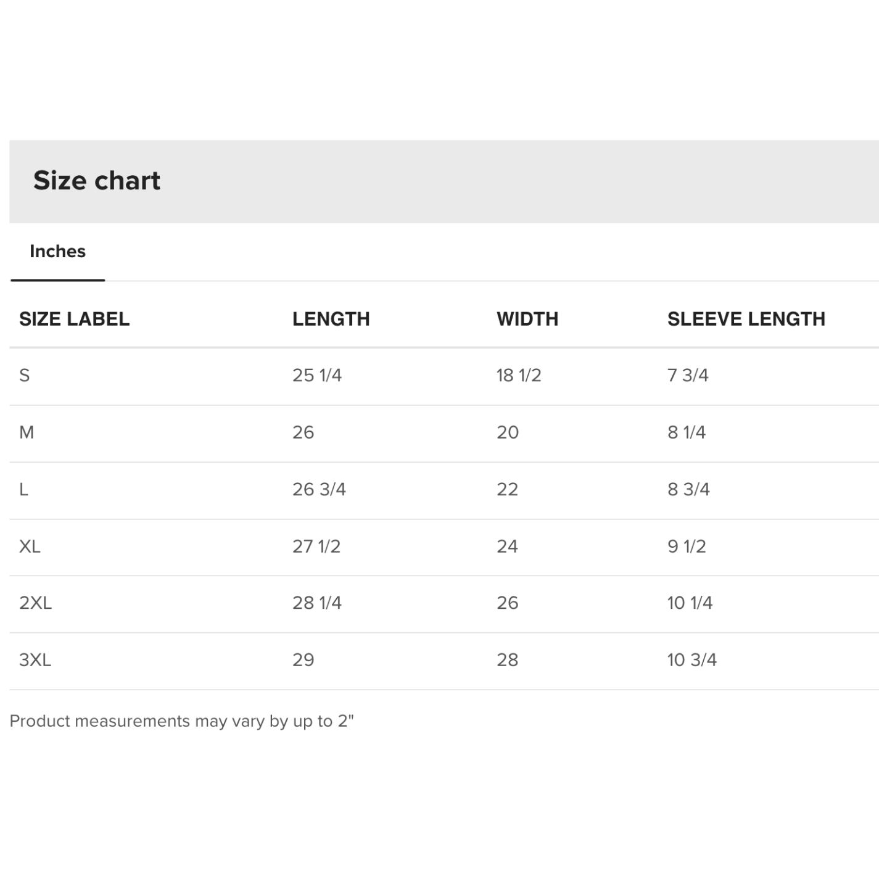
Task: Select the Inches tab
Action: [57, 252]
